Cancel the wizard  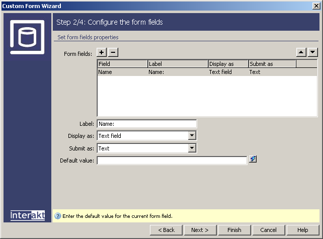(268, 230)
